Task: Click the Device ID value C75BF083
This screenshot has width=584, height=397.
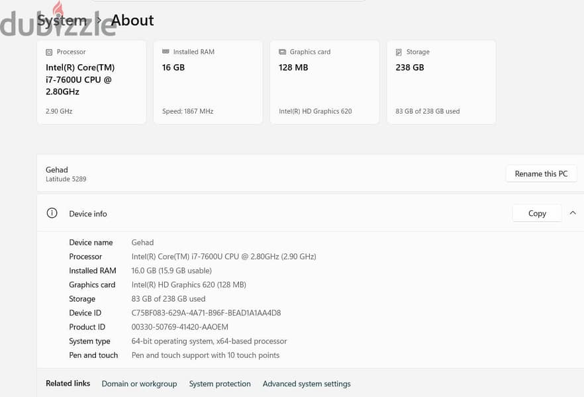Action: [206, 313]
